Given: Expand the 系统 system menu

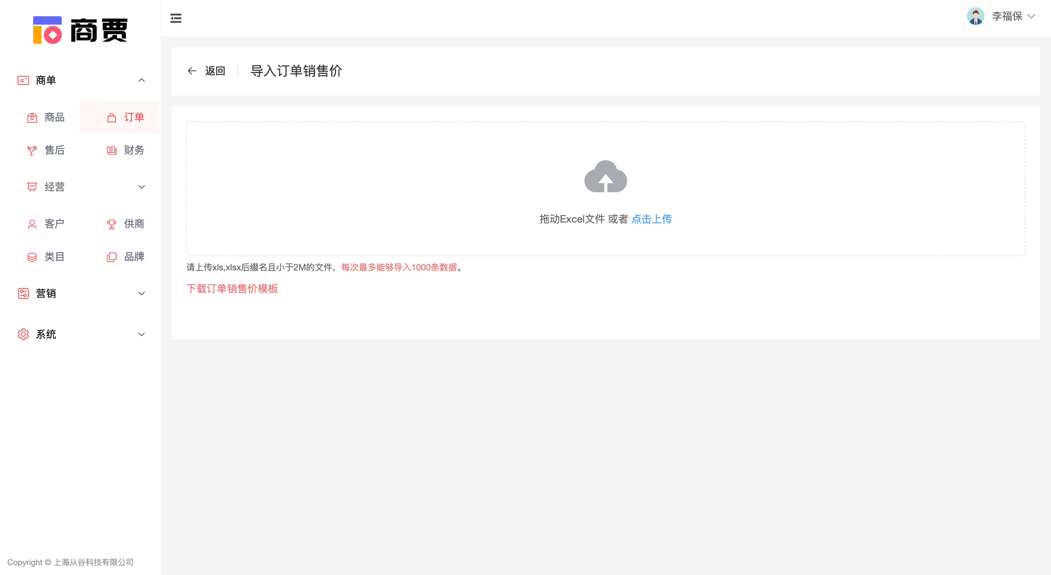Looking at the screenshot, I should coord(142,334).
